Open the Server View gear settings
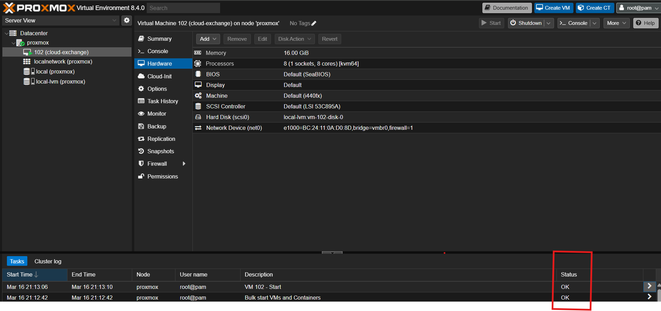 pos(127,20)
